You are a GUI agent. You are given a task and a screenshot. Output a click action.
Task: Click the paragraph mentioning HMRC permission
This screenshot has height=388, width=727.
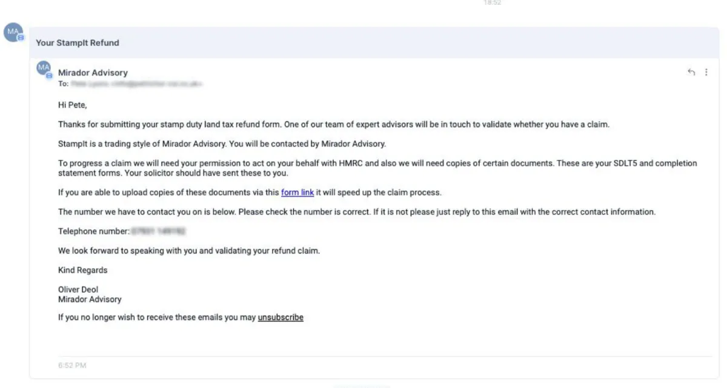(x=377, y=168)
